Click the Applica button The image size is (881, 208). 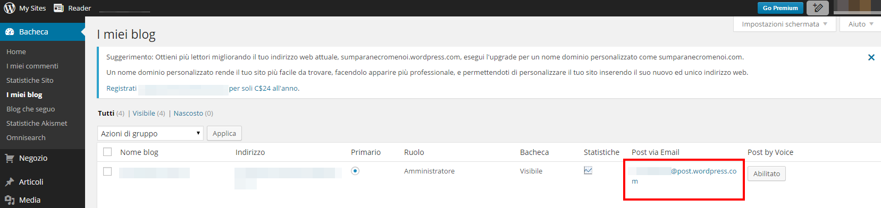[224, 133]
